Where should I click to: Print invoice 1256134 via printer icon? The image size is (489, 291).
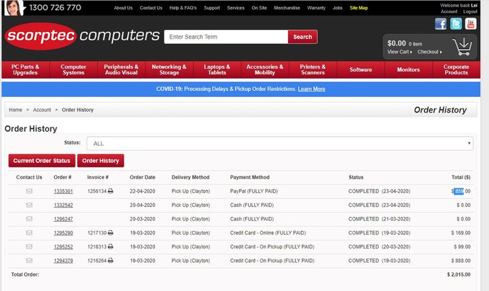[111, 191]
